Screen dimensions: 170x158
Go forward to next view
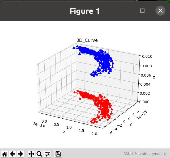point(20,154)
